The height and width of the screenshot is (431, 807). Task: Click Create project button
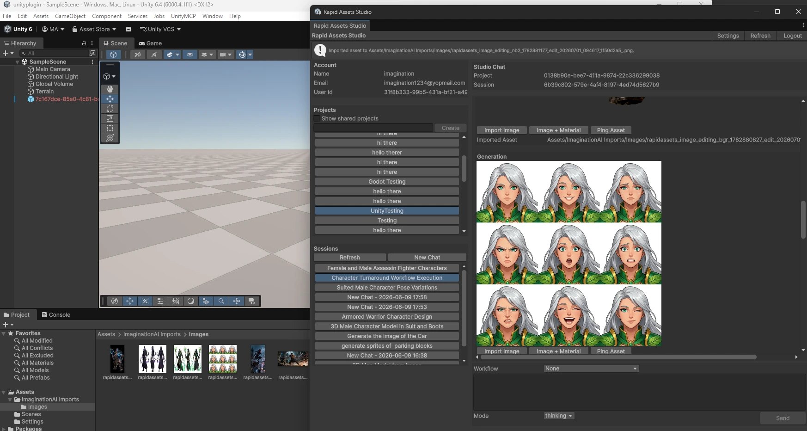(x=451, y=128)
